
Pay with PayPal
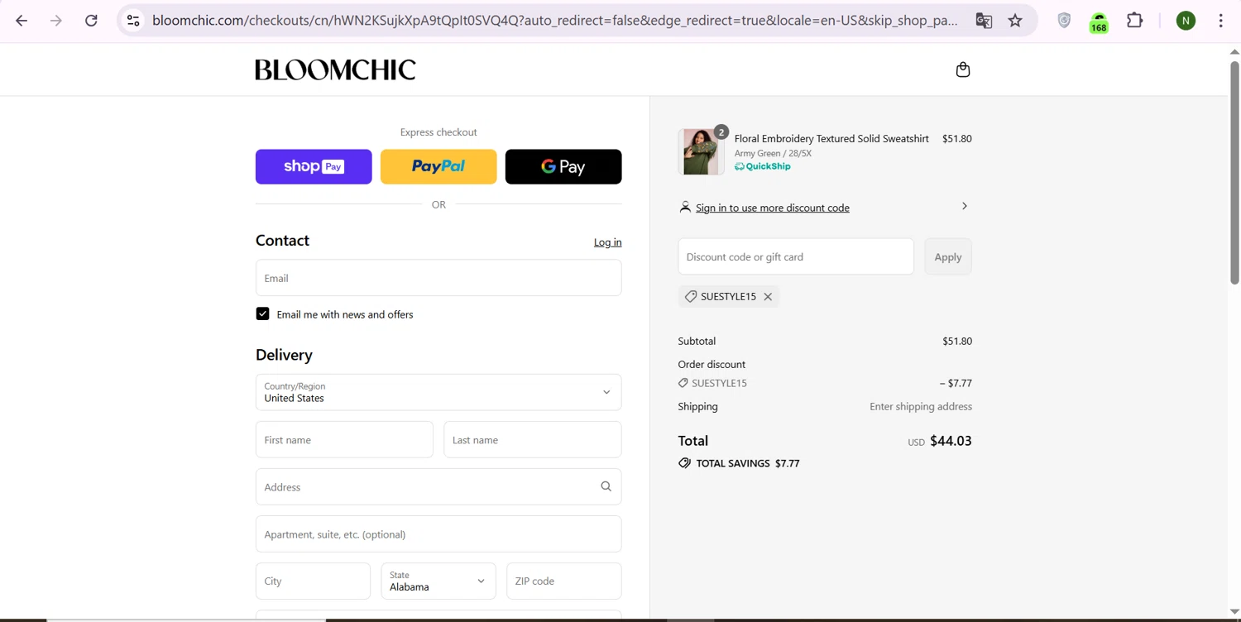click(x=438, y=166)
